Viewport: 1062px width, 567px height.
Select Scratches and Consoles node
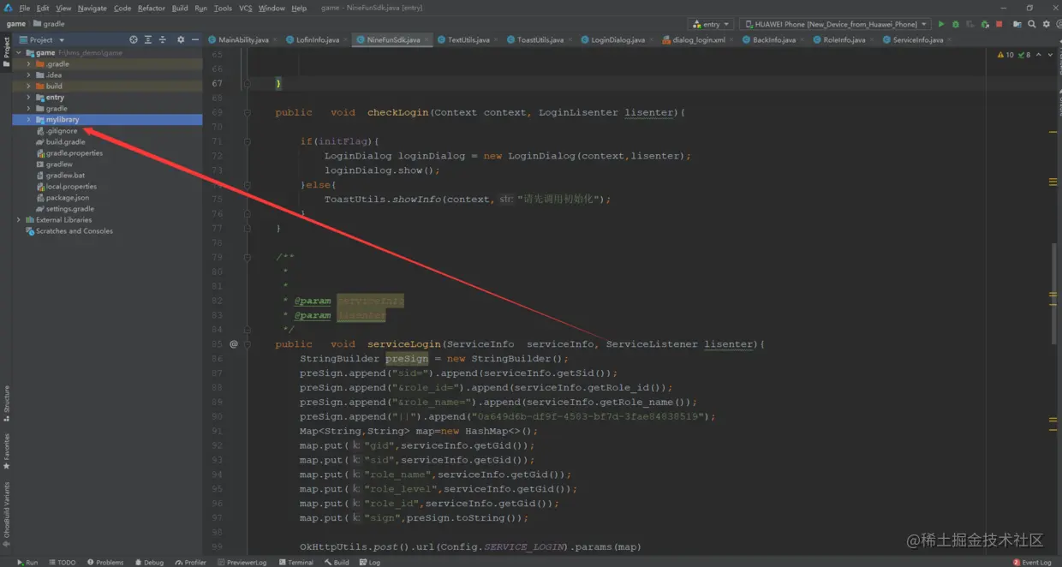pyautogui.click(x=69, y=231)
